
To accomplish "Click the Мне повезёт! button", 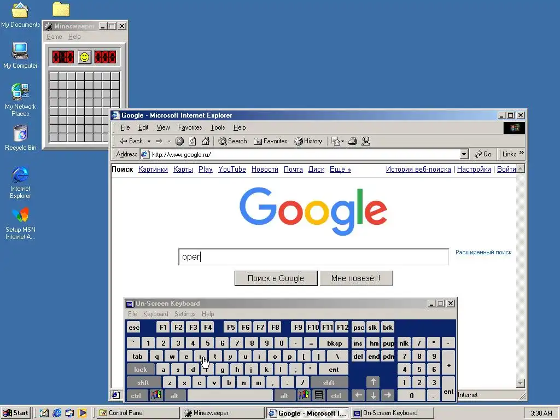I will [x=355, y=278].
